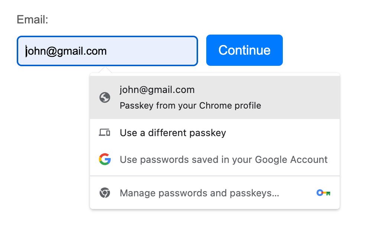Click the highlighted gray suggestion row background

297,97
